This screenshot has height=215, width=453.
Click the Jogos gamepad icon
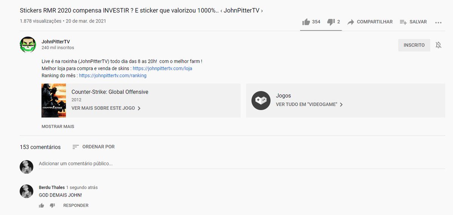coord(261,100)
